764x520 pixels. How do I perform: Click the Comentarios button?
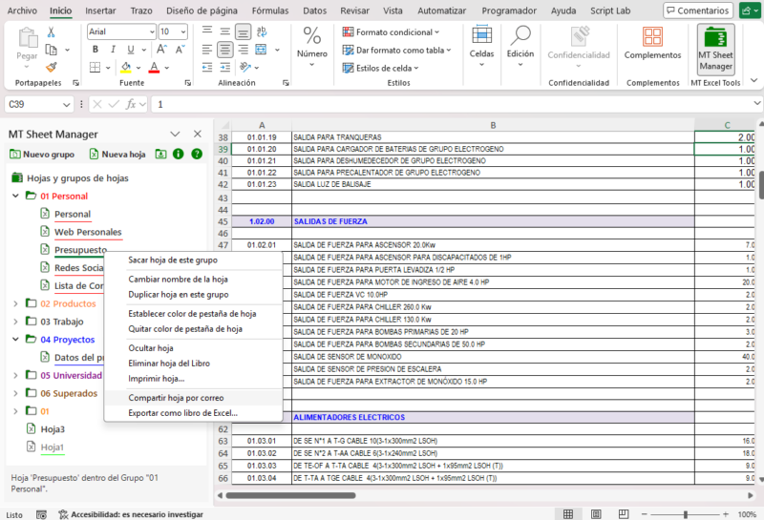pos(698,10)
